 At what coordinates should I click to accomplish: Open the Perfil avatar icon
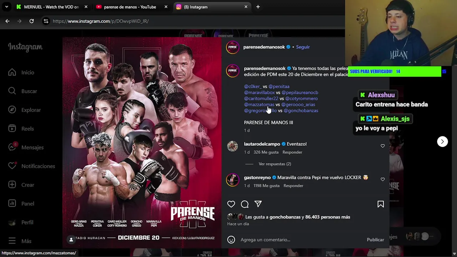click(x=12, y=222)
